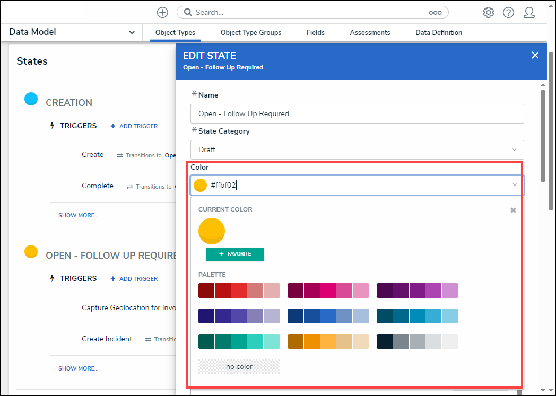Close the Edit State panel
Screen dimensions: 556x396
[x=535, y=55]
